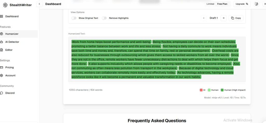Collapse the sidebar with the chevron button
Screen dimensions: 266x123
click(39, 4)
